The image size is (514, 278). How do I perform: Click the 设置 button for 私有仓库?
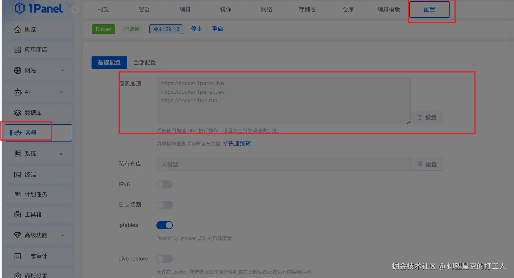[427, 164]
